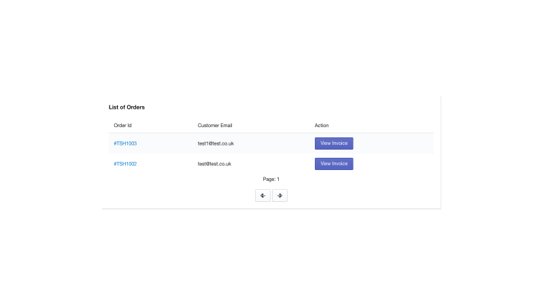
Task: Click the Page: 1 indicator
Action: [x=271, y=179]
